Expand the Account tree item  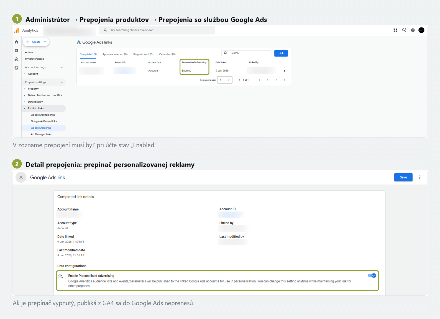[24, 74]
